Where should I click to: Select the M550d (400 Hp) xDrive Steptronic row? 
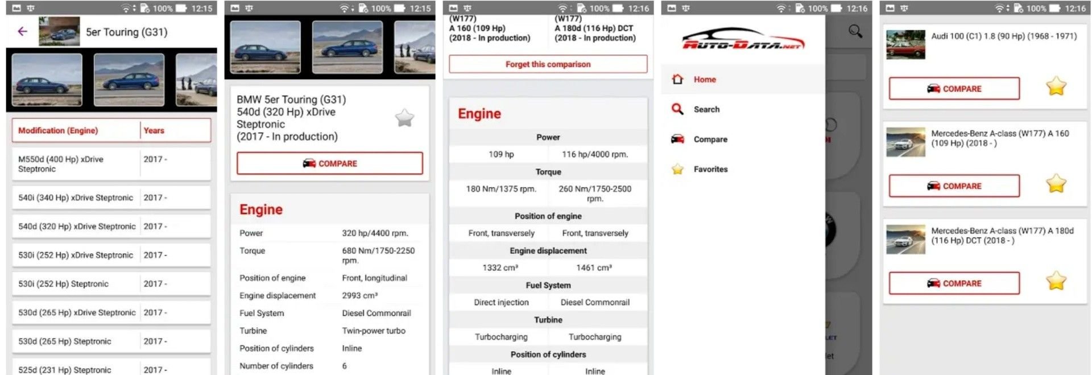(111, 164)
